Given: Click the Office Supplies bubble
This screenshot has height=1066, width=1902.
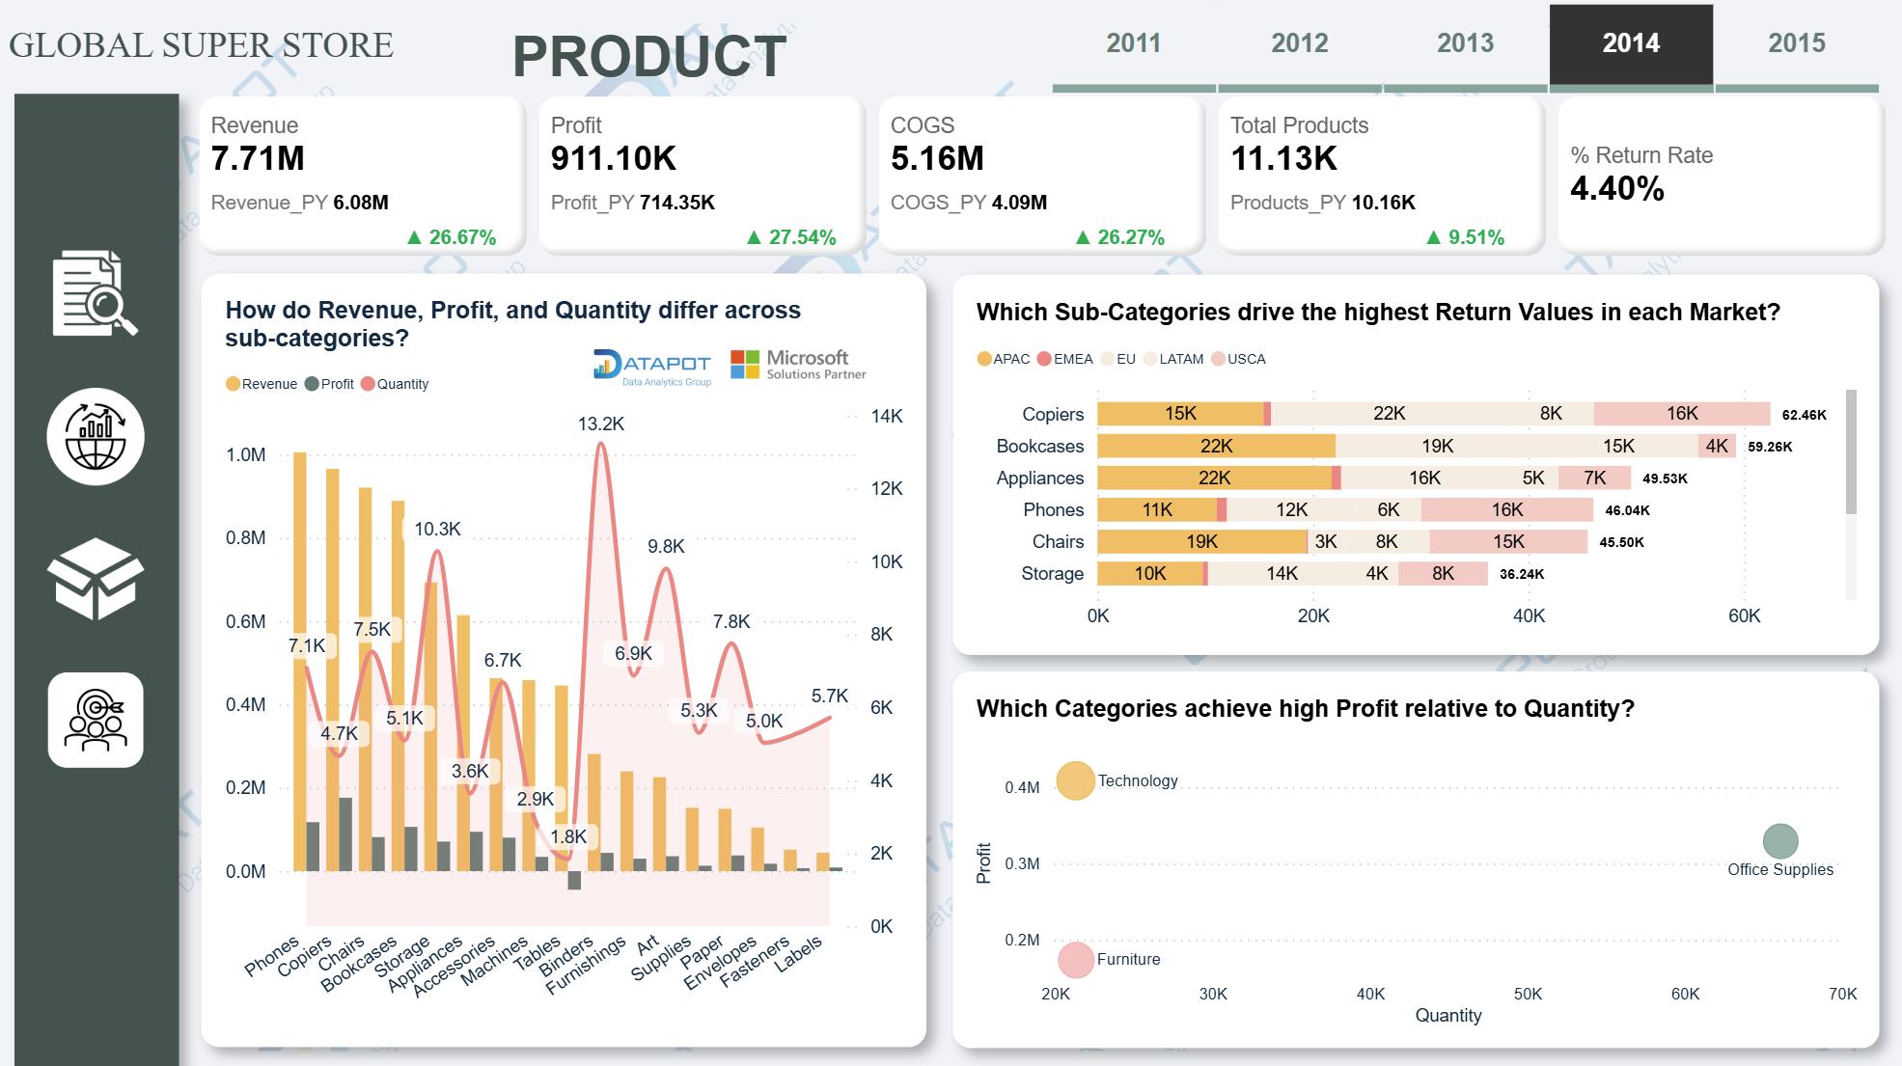Looking at the screenshot, I should tap(1780, 841).
